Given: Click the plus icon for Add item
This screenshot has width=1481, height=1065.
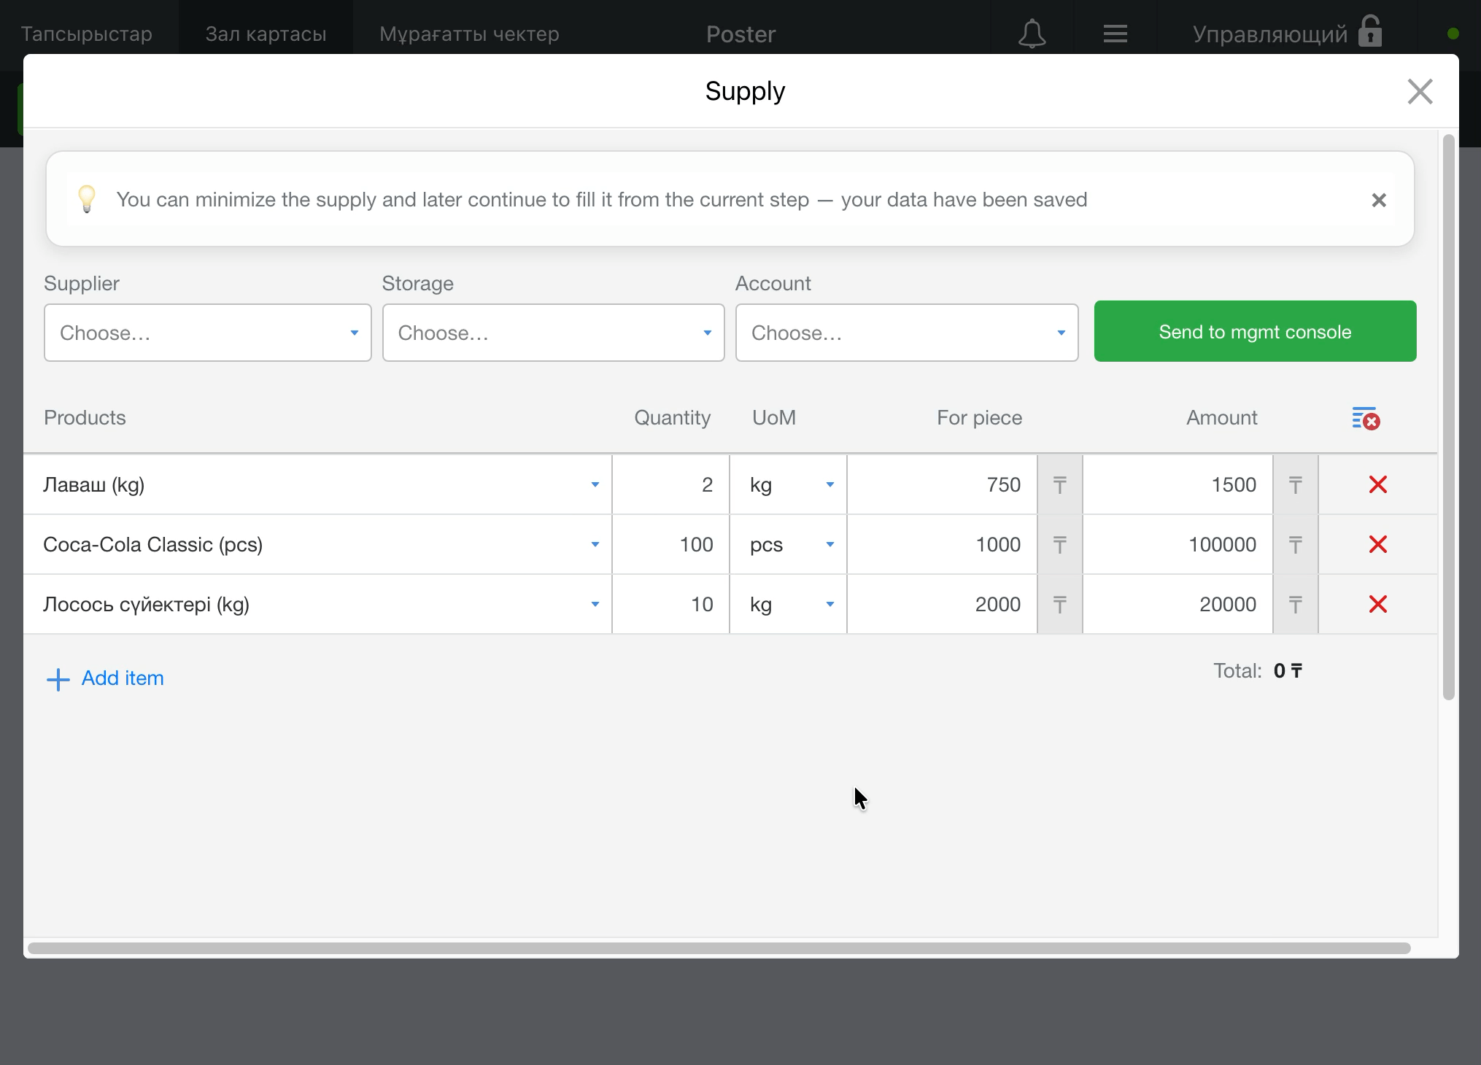Looking at the screenshot, I should coord(58,679).
